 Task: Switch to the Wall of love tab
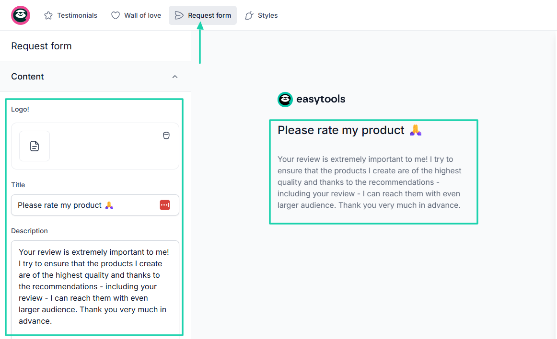point(142,15)
